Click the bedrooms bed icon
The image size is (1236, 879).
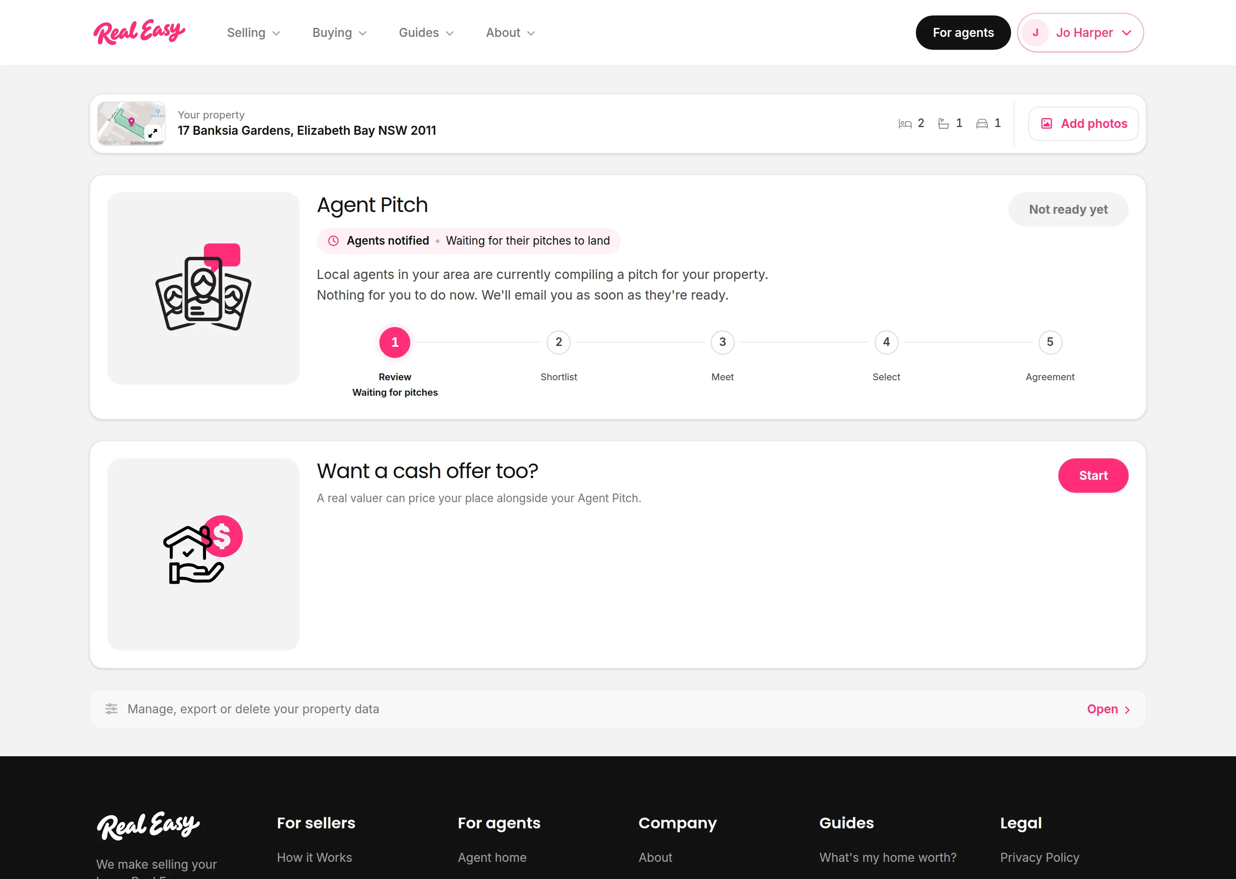point(905,124)
